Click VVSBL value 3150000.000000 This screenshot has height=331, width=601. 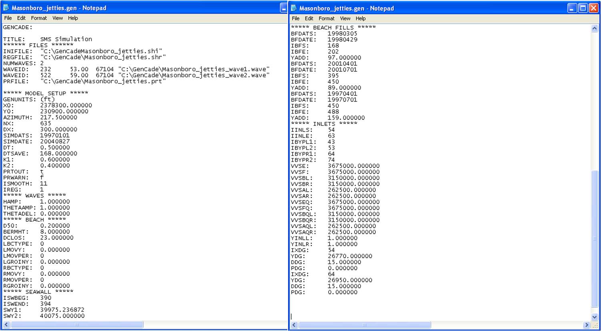(354, 178)
